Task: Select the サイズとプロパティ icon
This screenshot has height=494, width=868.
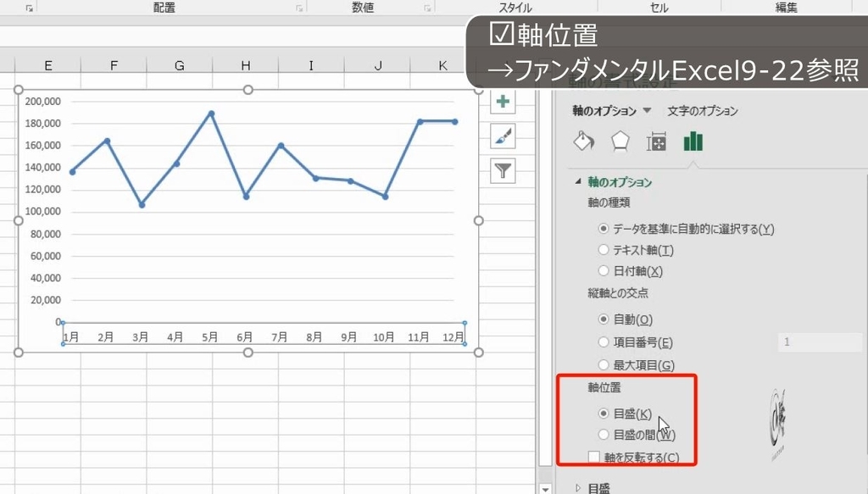Action: point(655,142)
